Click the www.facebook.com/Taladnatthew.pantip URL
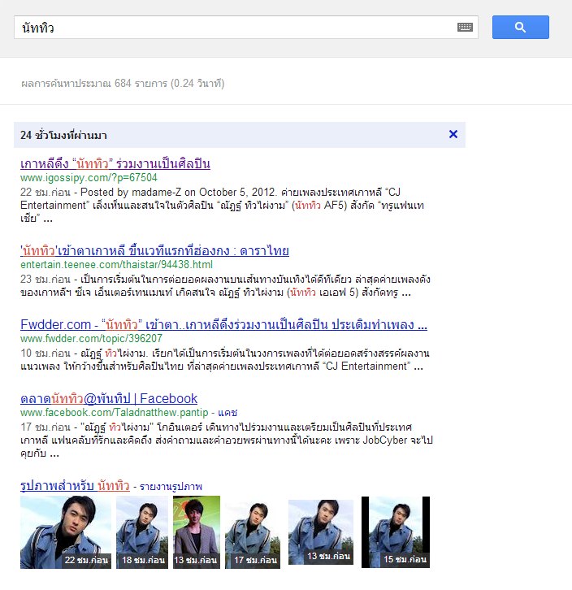Image resolution: width=572 pixels, height=590 pixels. click(114, 413)
